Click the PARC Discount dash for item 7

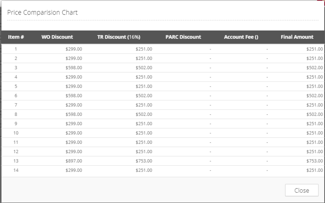[210, 105]
